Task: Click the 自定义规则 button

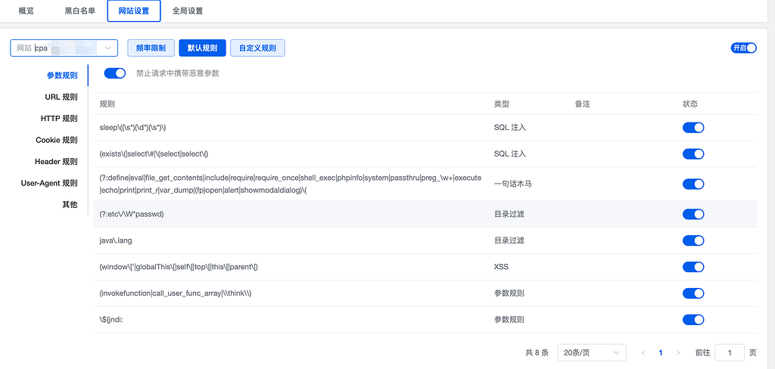Action: (257, 48)
